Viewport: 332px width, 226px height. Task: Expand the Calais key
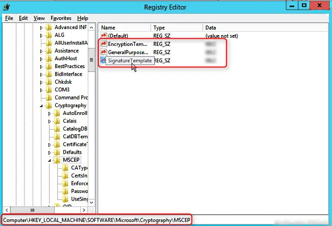pos(50,121)
